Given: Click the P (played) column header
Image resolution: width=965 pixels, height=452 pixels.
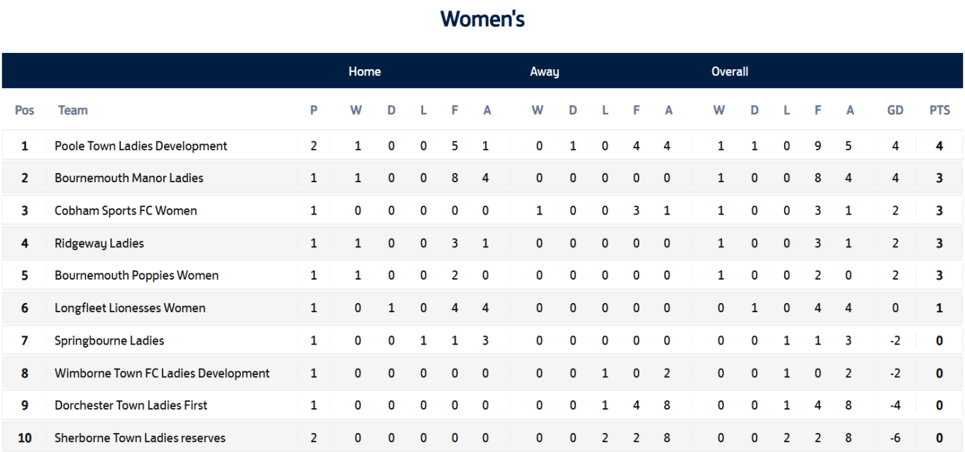Looking at the screenshot, I should pyautogui.click(x=314, y=110).
